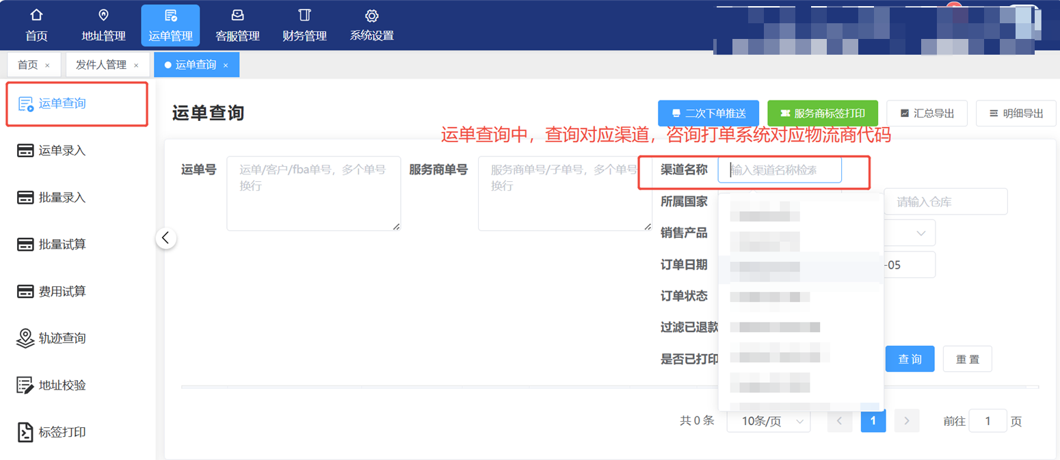Focus the 请输入仓库 input field

click(x=946, y=202)
